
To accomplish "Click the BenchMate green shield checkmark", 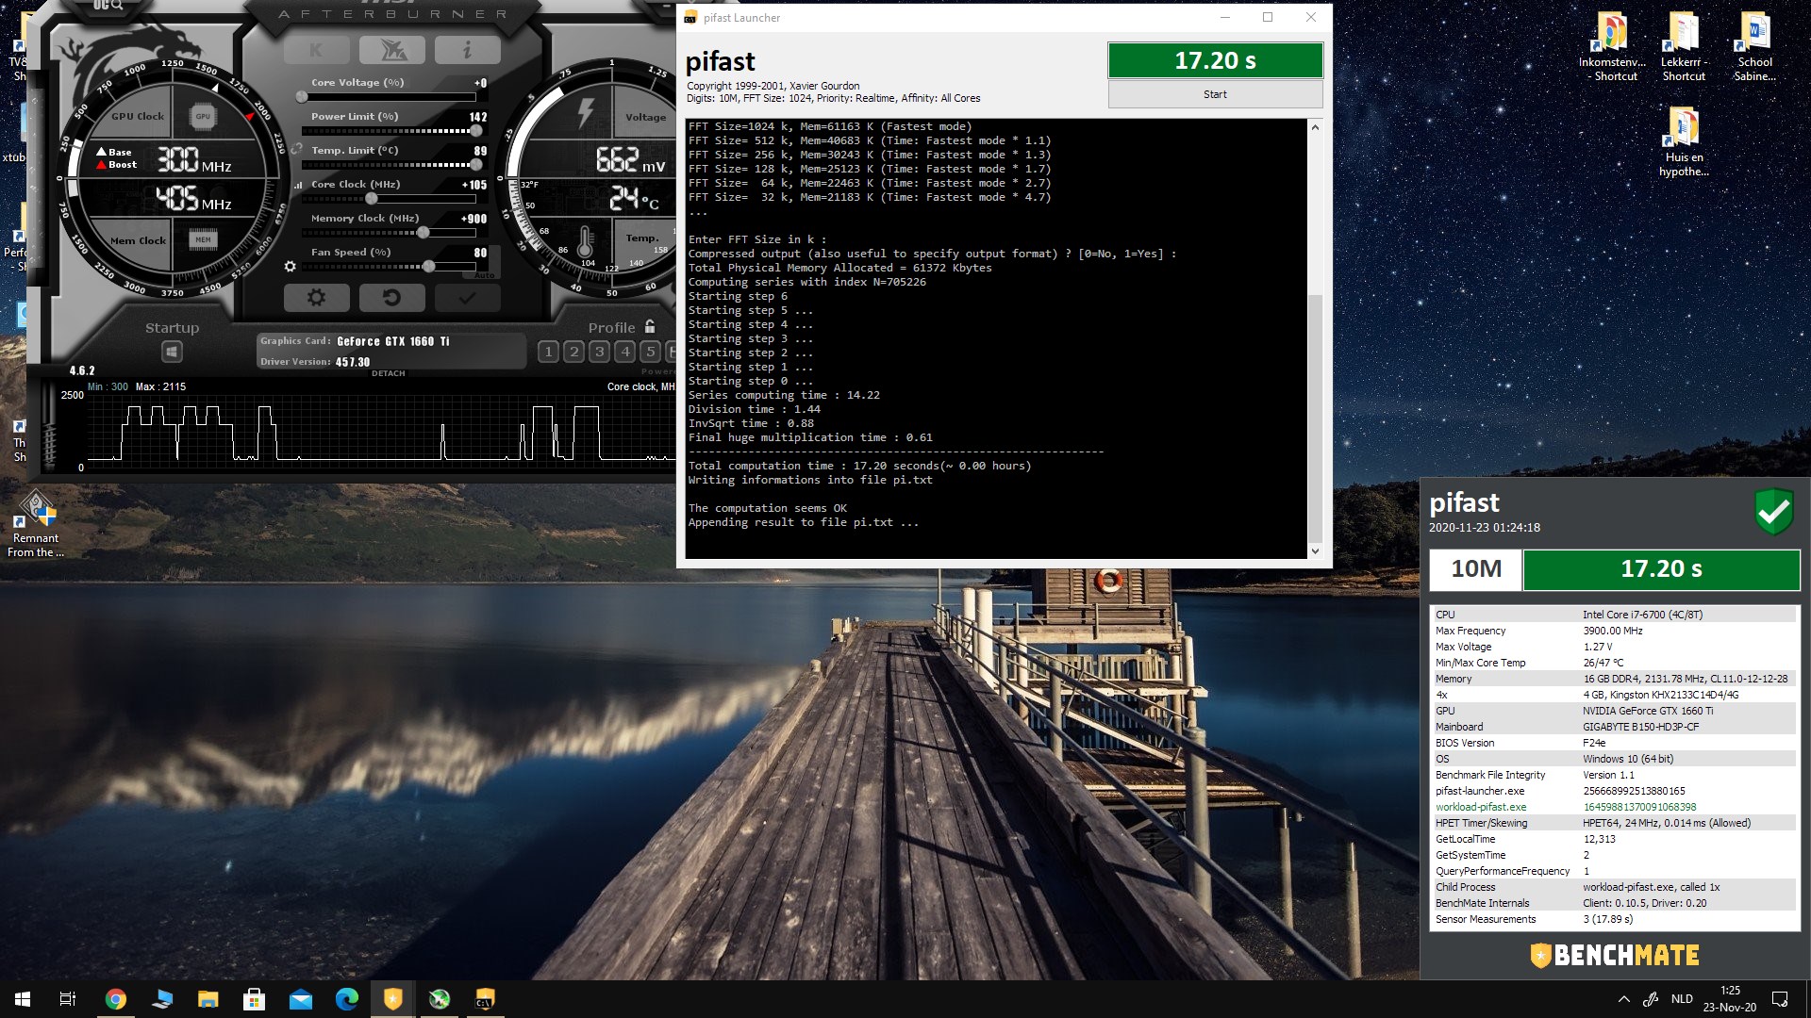I will click(1773, 512).
